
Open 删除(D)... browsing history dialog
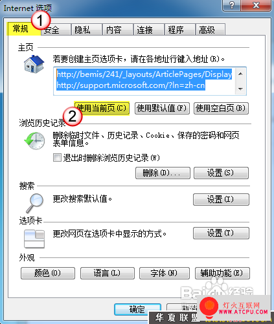click(163, 173)
